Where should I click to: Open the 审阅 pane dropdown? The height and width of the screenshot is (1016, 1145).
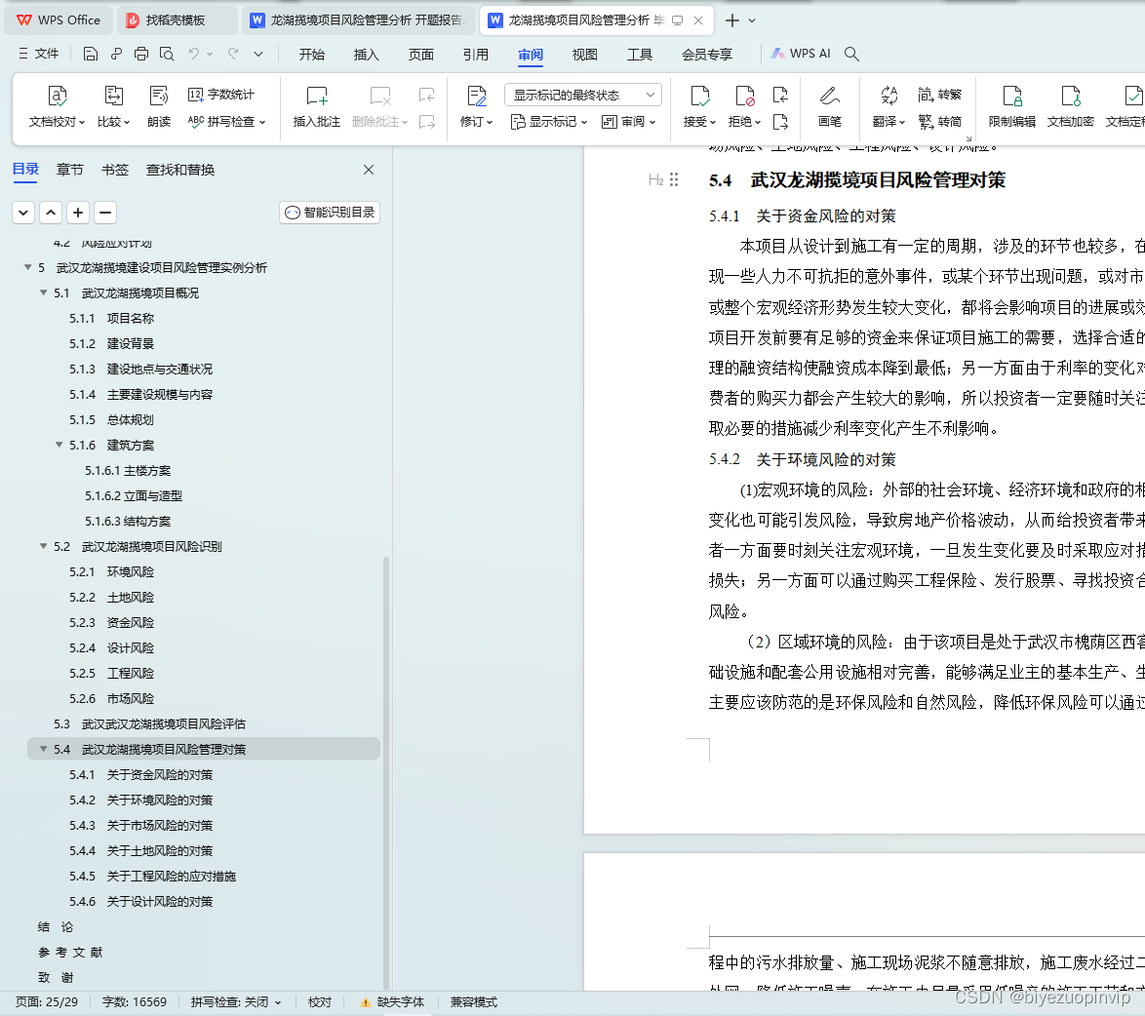point(629,121)
